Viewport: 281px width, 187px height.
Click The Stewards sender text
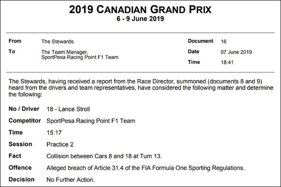click(x=57, y=41)
